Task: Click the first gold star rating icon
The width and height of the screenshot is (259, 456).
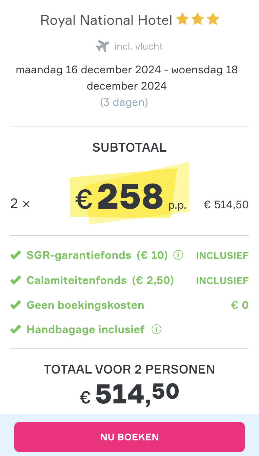Action: point(182,20)
